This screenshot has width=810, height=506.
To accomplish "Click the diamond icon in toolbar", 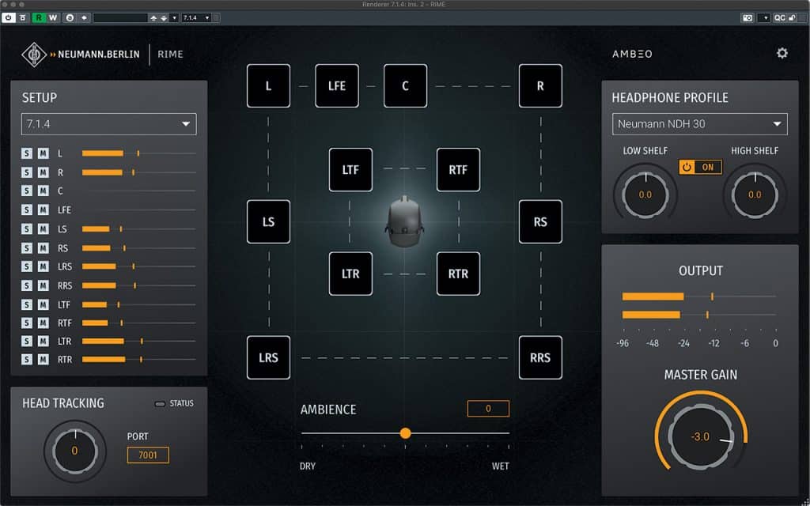I will pos(84,18).
